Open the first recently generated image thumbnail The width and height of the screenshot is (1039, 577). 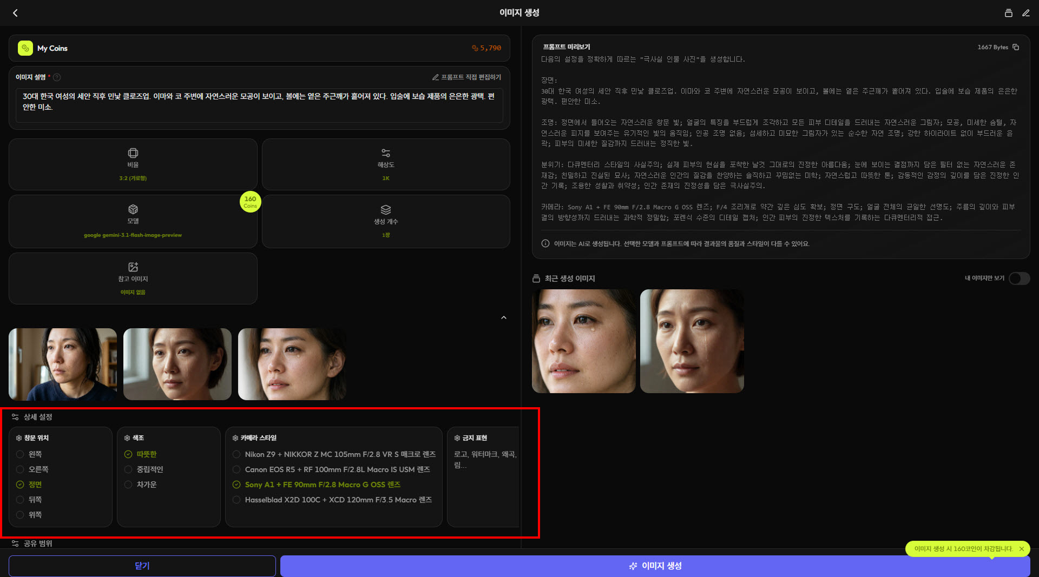(583, 341)
